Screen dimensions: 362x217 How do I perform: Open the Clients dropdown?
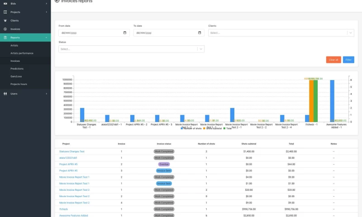point(281,33)
